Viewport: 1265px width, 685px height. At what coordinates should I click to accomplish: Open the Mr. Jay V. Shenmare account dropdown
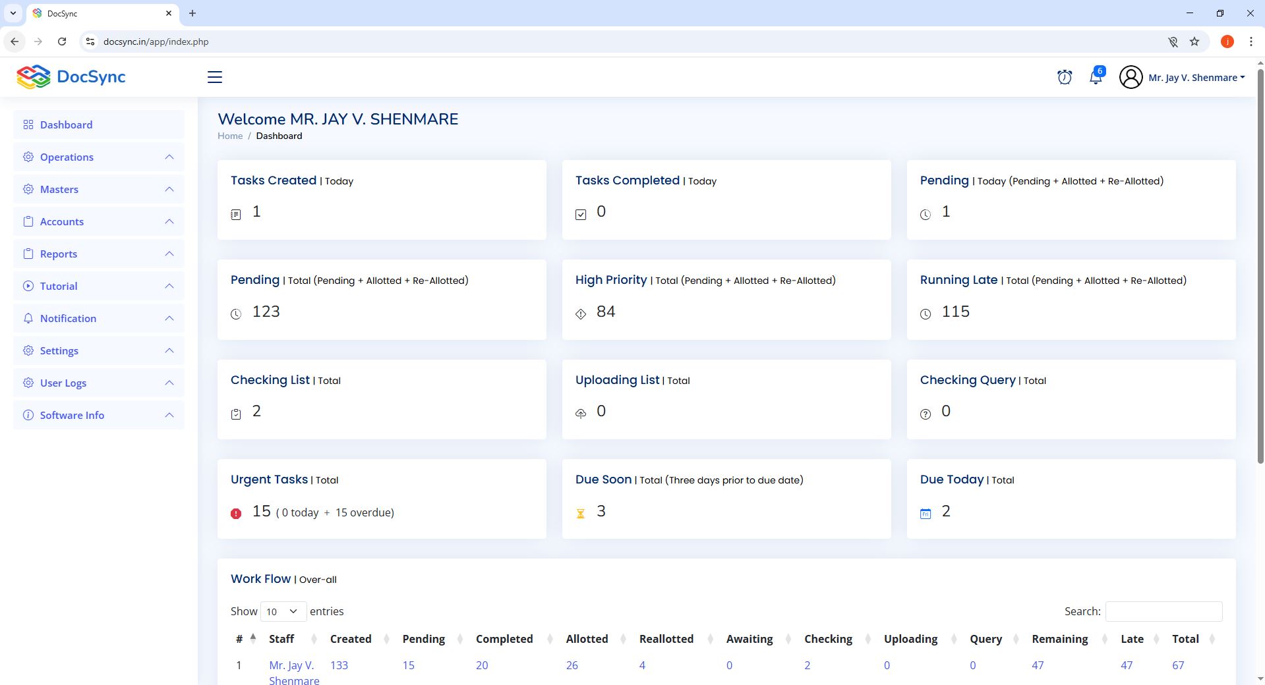(x=1196, y=77)
